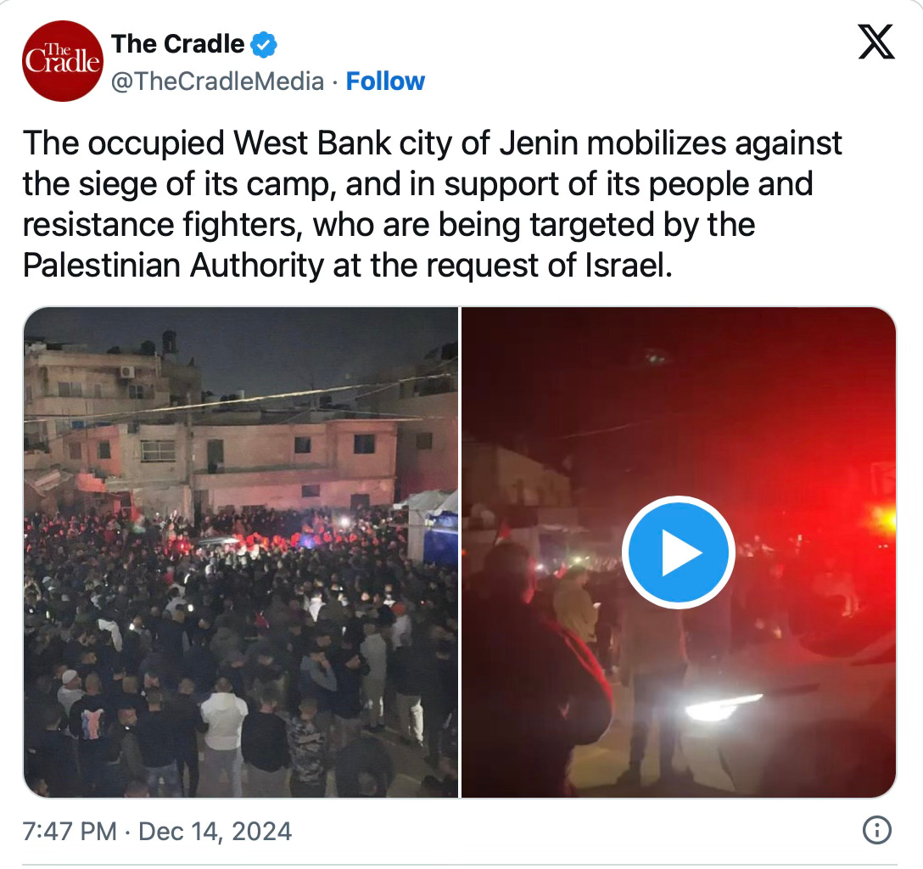Open the 7:47 PM timestamp link
The height and width of the screenshot is (869, 923).
click(70, 832)
